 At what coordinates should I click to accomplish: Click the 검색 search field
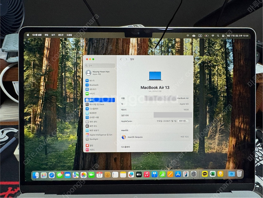click(100, 66)
